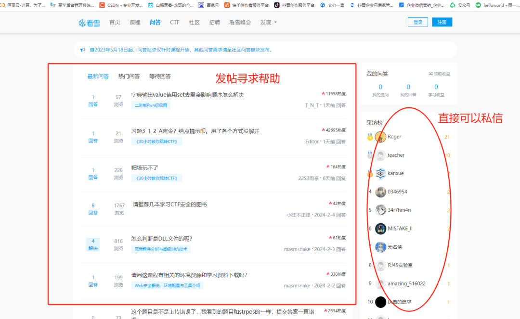
Task: Click the 学习收益 count
Action: pos(436,87)
